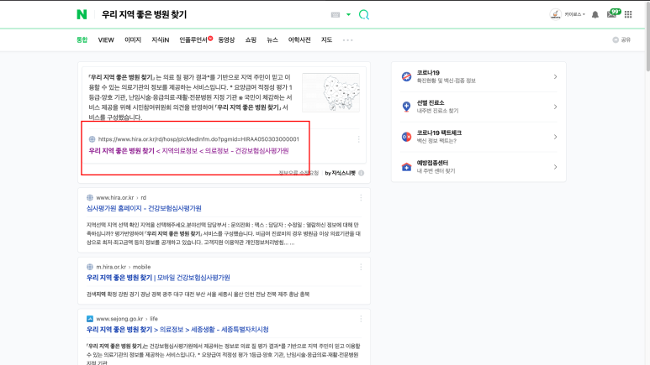650x365 pixels.
Task: Expand the 선별 진료소 row chevron
Action: pos(555,107)
